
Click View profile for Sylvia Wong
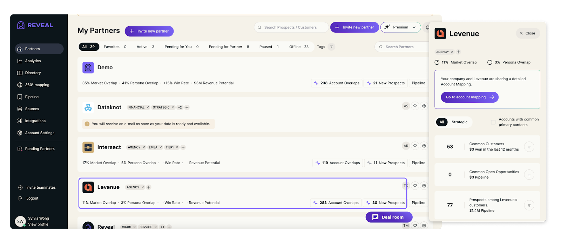point(38,224)
